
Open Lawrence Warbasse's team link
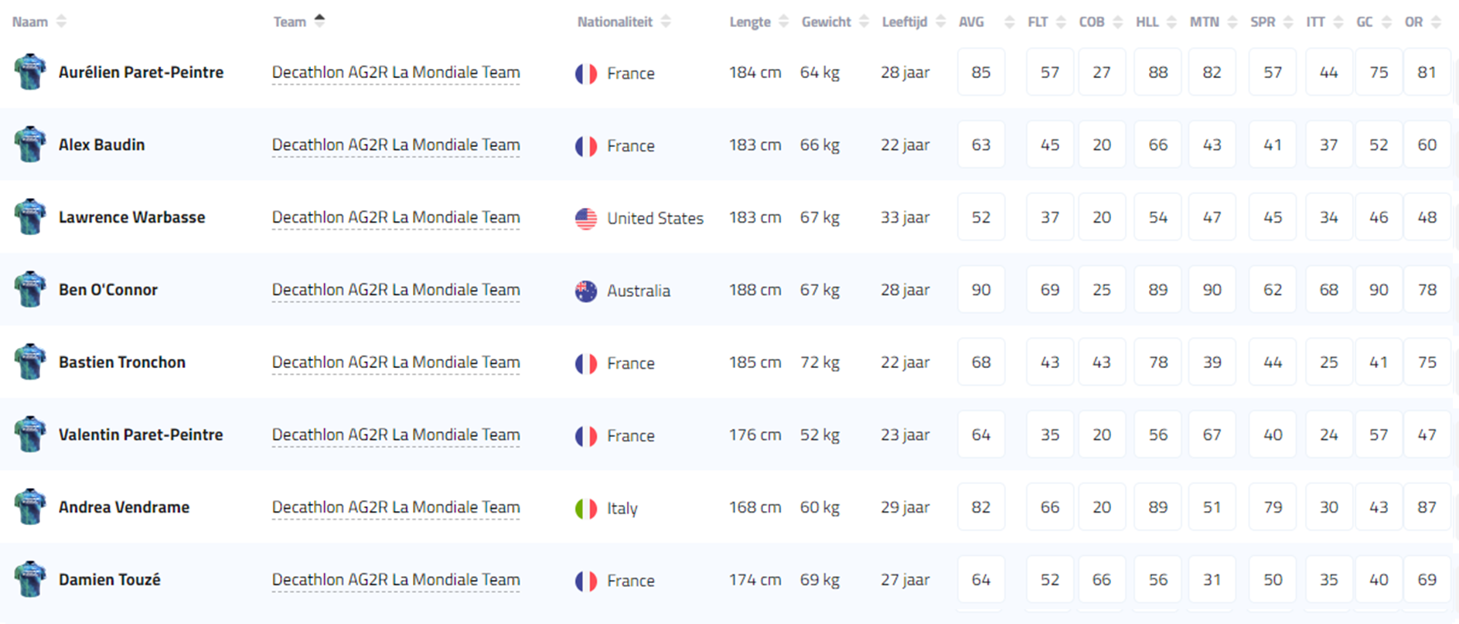tap(396, 217)
